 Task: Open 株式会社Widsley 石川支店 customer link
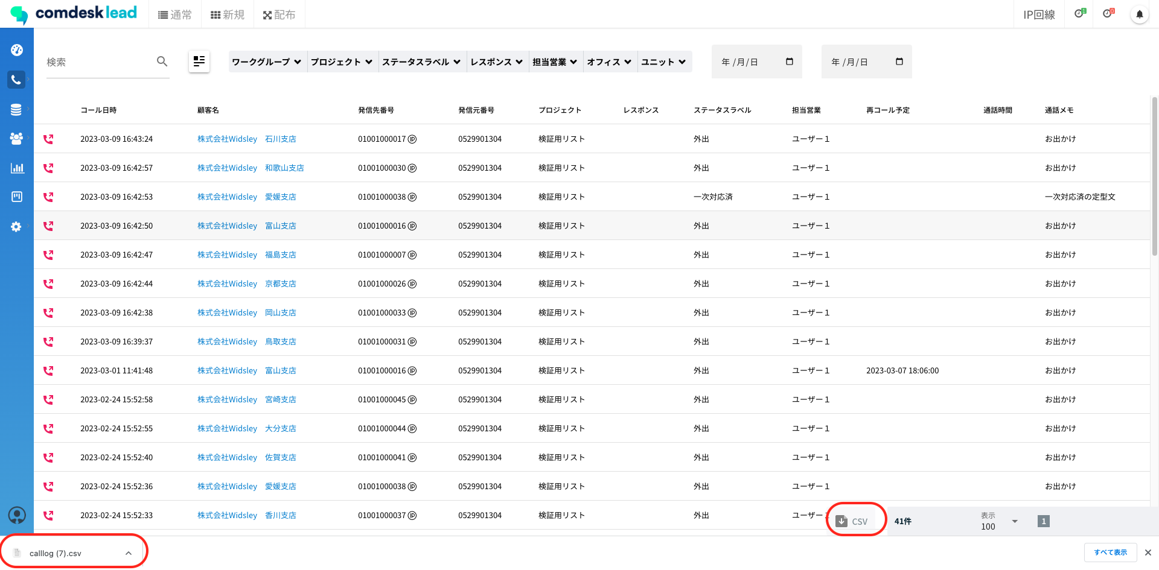click(246, 139)
